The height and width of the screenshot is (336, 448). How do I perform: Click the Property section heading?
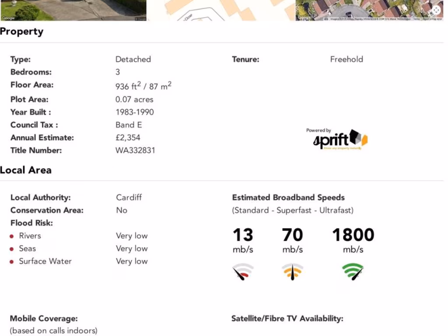tap(22, 31)
